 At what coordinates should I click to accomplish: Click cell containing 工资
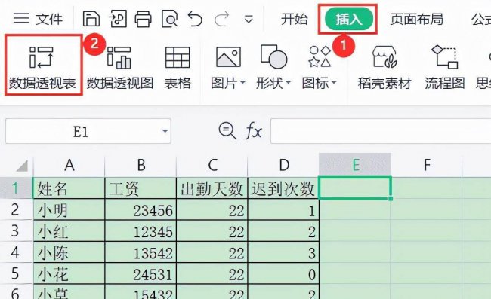coord(141,188)
